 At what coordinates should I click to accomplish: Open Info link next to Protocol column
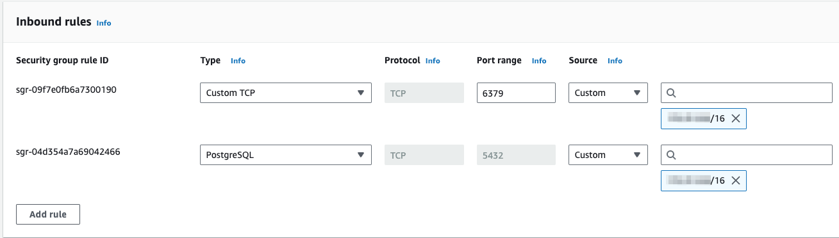pyautogui.click(x=433, y=61)
